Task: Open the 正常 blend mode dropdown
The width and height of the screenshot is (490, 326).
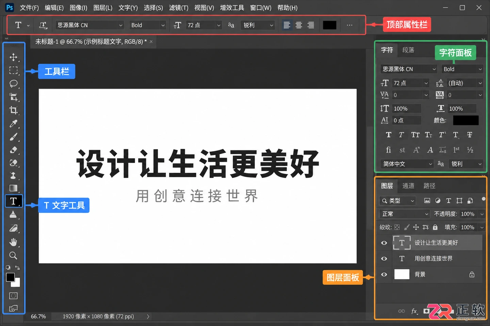Action: click(x=405, y=214)
